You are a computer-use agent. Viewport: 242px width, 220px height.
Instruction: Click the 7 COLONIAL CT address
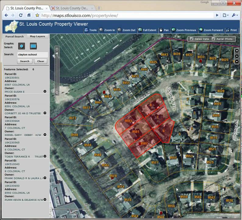[x=15, y=128]
